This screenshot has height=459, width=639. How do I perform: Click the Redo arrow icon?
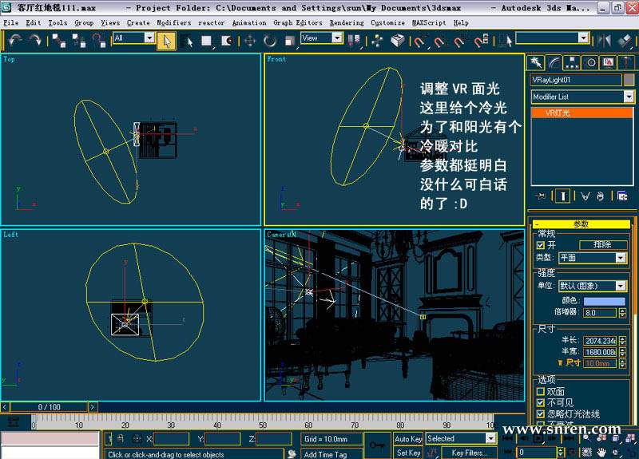pos(35,40)
